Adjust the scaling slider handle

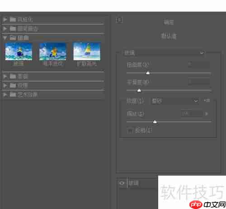coord(155,122)
